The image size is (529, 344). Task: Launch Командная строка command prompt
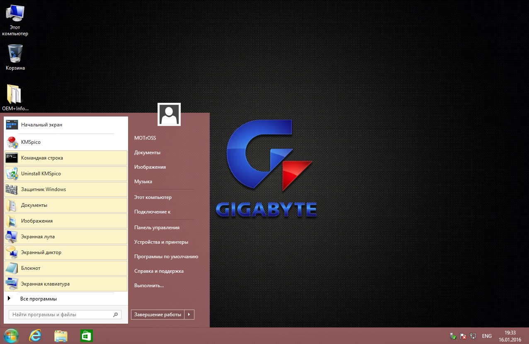[x=42, y=158]
